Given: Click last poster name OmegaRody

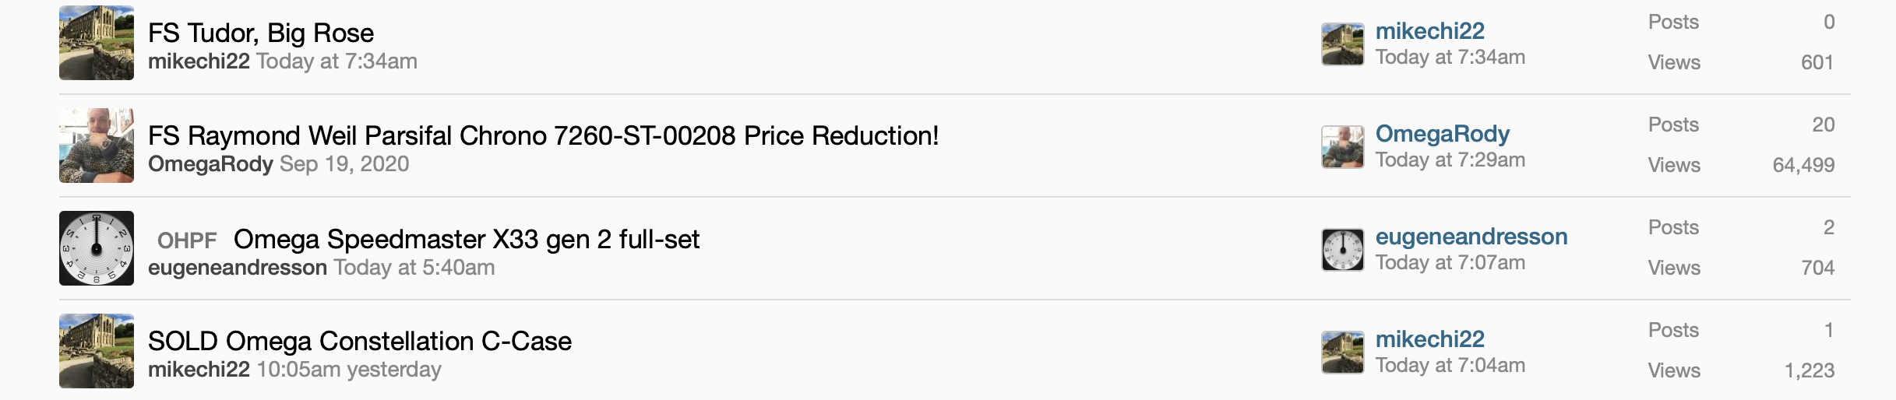Looking at the screenshot, I should pyautogui.click(x=1442, y=134).
